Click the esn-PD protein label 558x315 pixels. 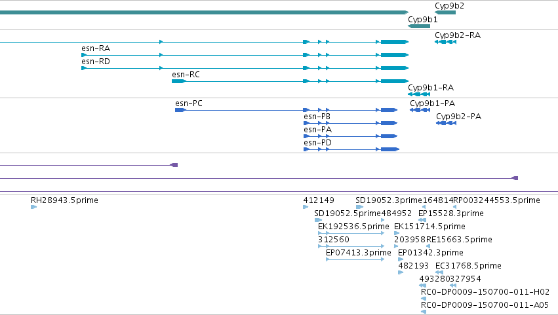317,143
